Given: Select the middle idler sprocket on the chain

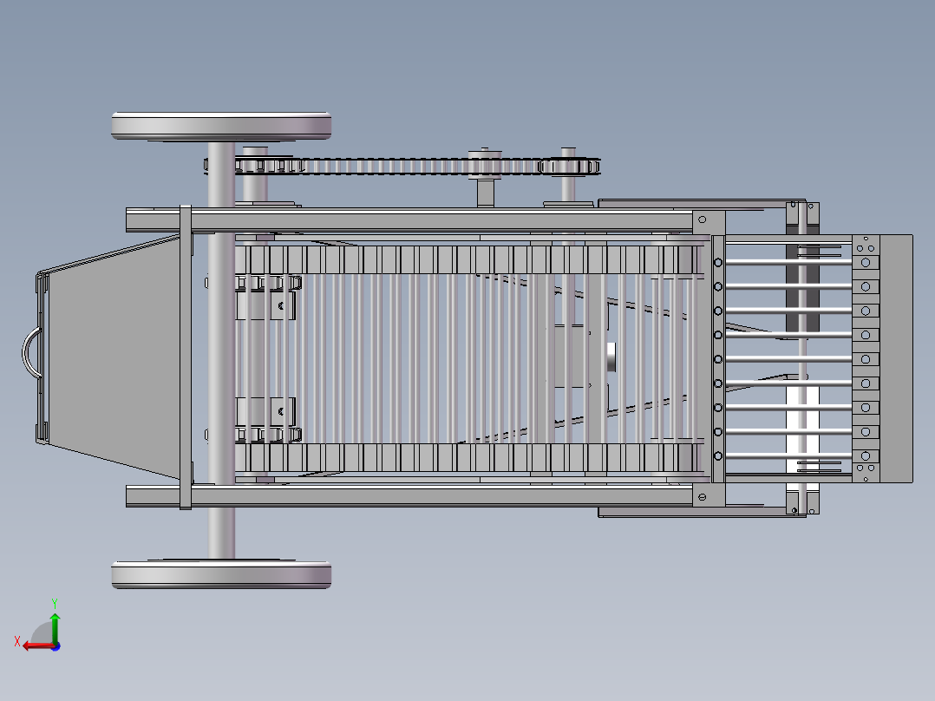Looking at the screenshot, I should (x=486, y=162).
